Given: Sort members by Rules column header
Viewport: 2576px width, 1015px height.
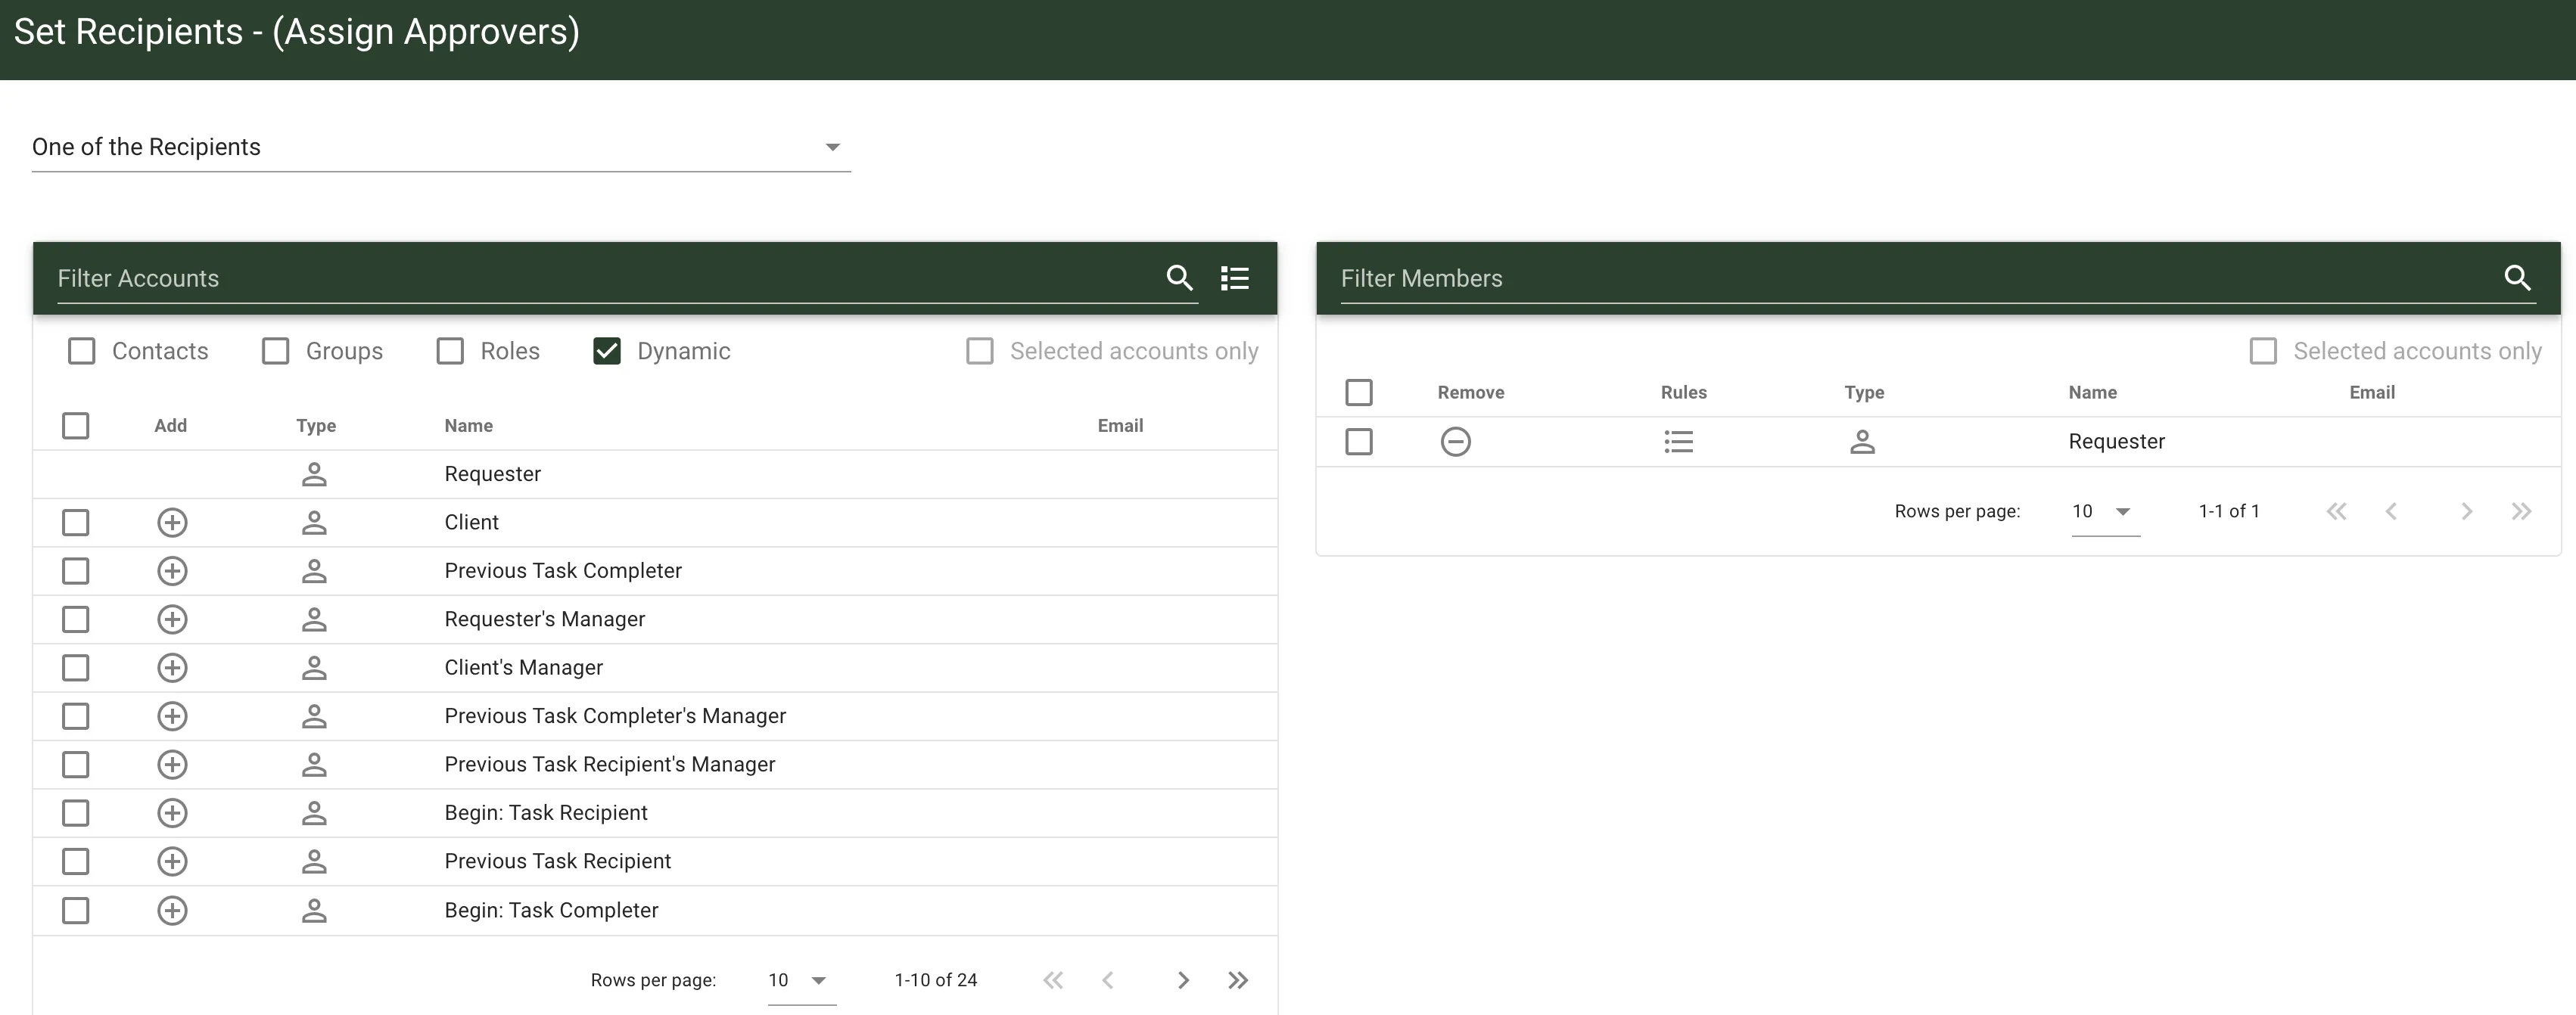Looking at the screenshot, I should [1683, 393].
